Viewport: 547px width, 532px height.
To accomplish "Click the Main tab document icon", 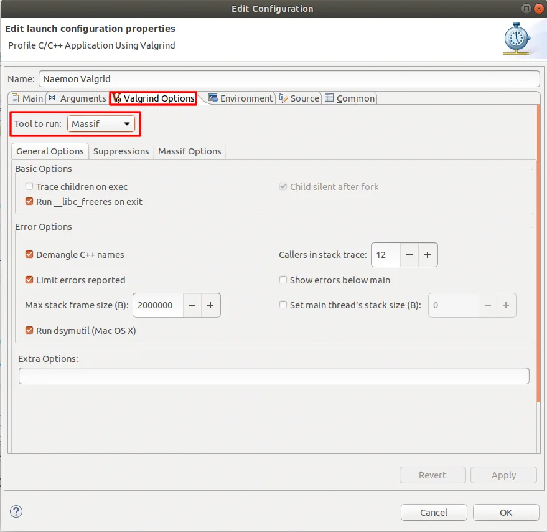I will [x=15, y=98].
